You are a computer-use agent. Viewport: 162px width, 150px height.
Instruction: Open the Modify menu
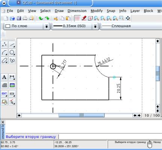[x=97, y=11]
